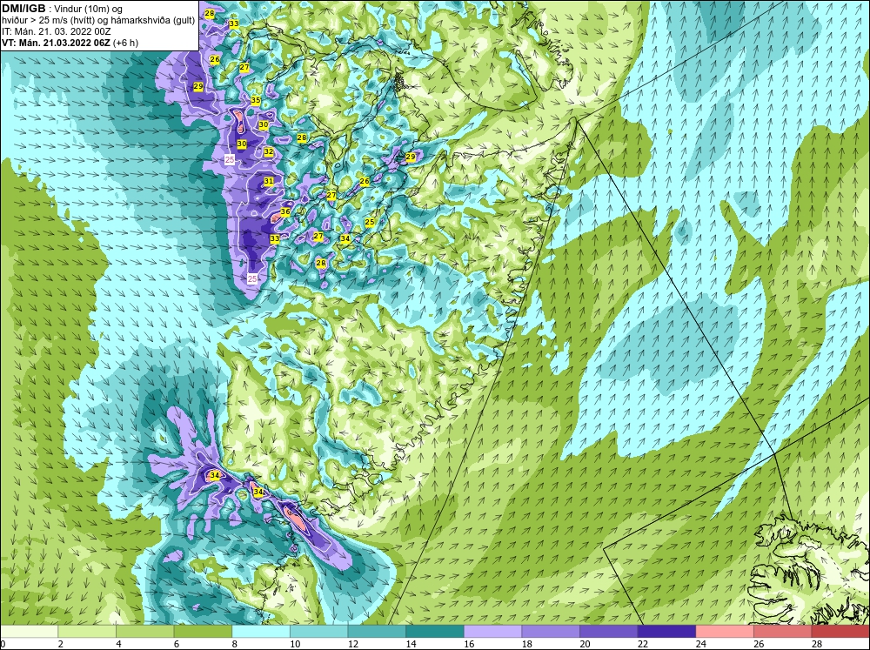Pick the 18–20 m/s purple color segment
870x650 pixels.
point(551,631)
